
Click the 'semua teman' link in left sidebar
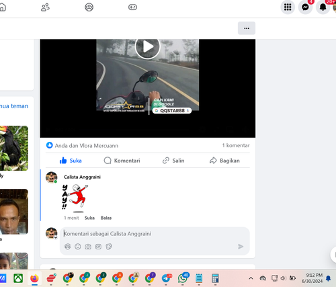(14, 106)
